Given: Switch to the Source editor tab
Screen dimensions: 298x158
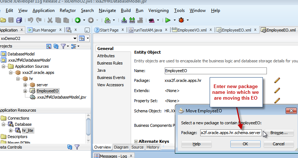Looking at the screenshot, I should click(x=137, y=147).
